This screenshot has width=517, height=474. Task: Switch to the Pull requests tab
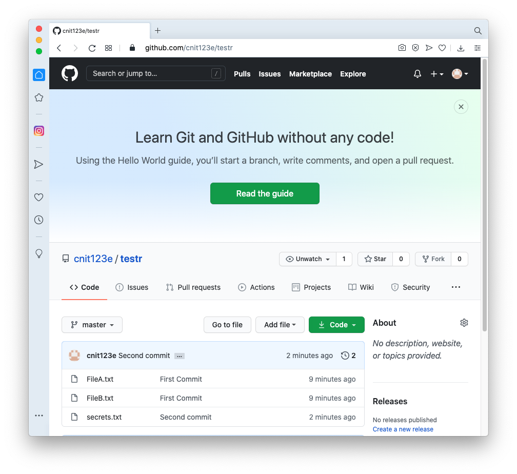[193, 287]
